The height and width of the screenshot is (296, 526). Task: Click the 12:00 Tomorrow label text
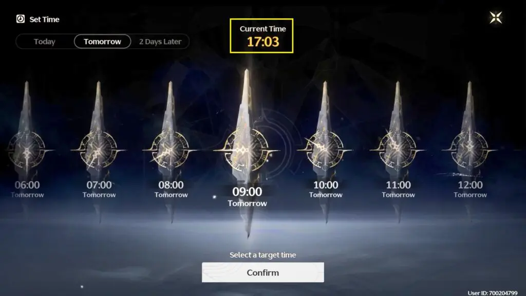pos(470,189)
